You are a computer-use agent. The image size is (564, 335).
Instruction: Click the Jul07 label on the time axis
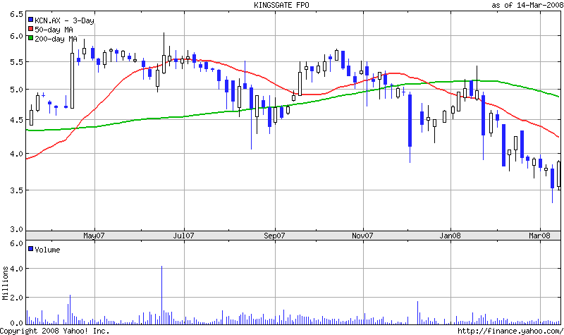point(183,235)
